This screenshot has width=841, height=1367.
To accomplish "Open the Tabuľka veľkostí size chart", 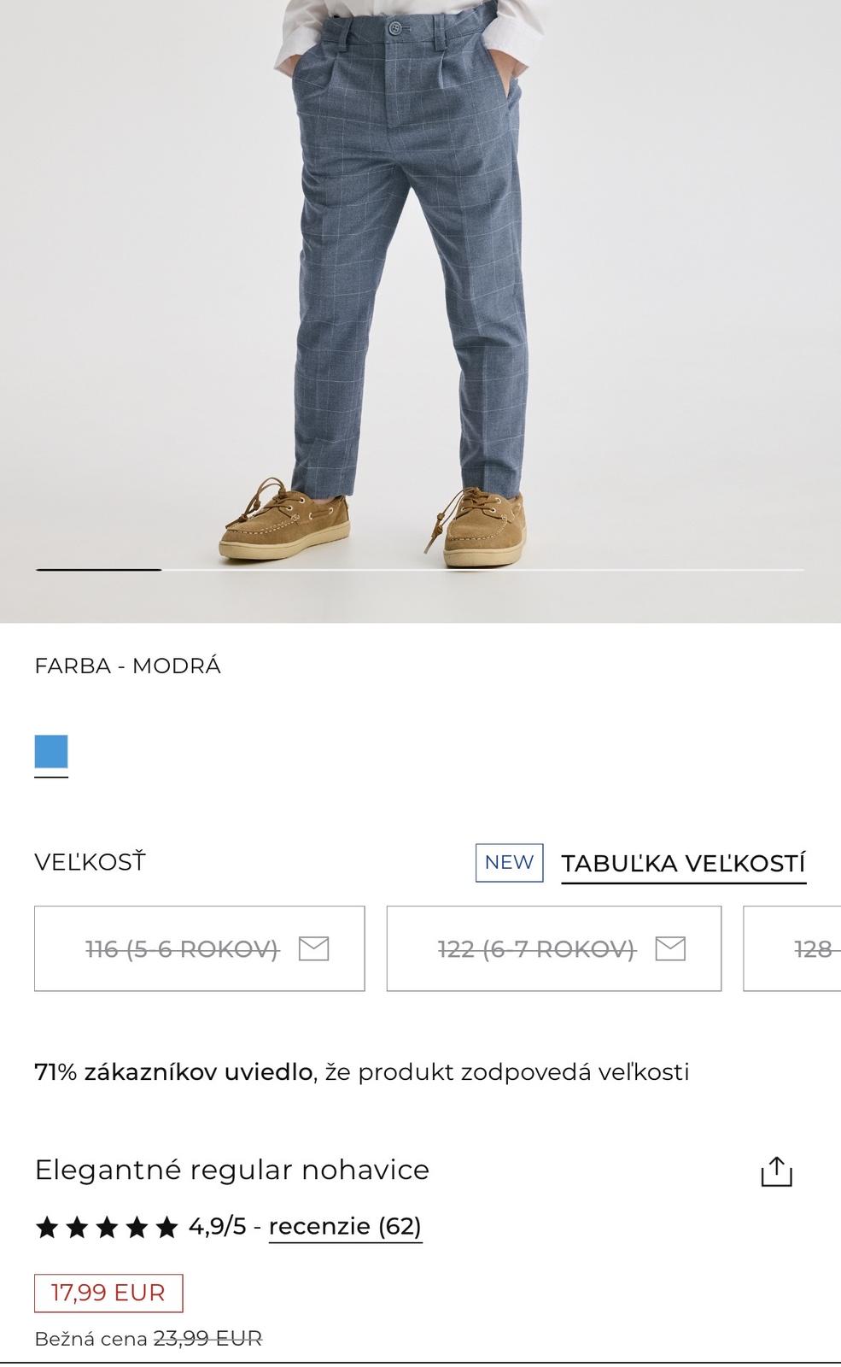I will (683, 864).
